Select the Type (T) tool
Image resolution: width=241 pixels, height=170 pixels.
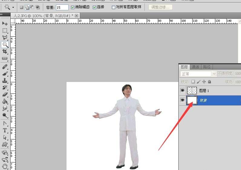tap(5, 130)
